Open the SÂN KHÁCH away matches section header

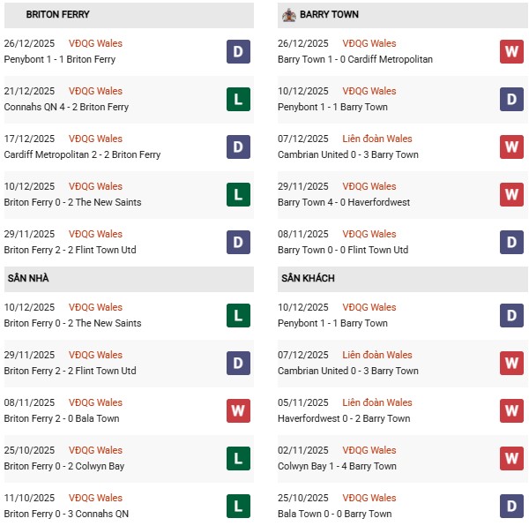coord(308,279)
